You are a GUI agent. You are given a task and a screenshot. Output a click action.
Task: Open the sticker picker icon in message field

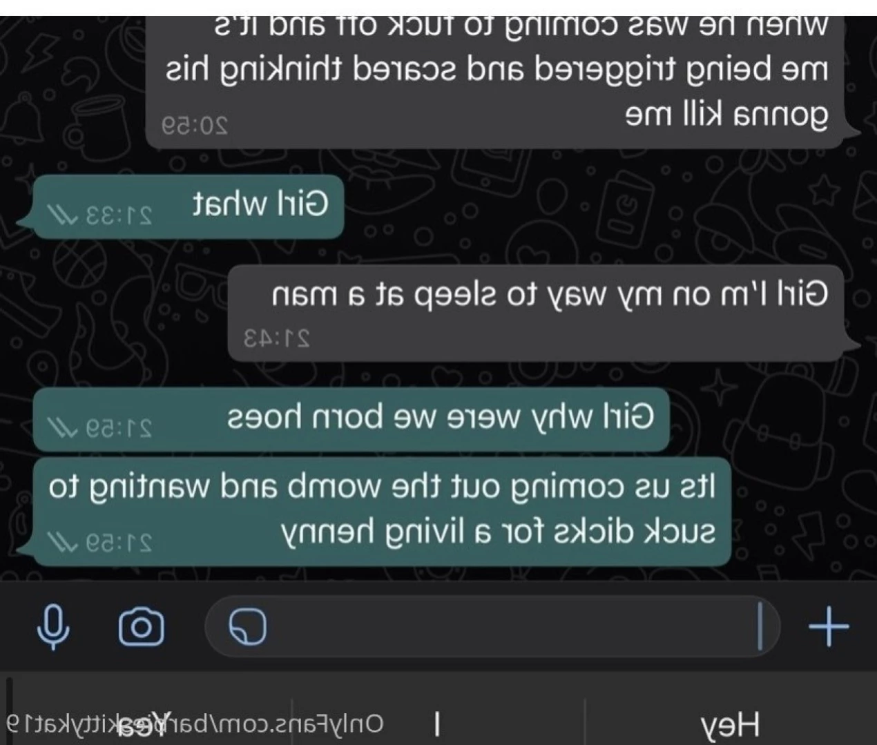[x=247, y=627]
